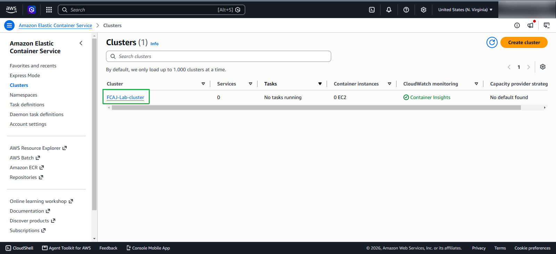The width and height of the screenshot is (556, 254).
Task: Open the info panel icon
Action: coord(517,25)
